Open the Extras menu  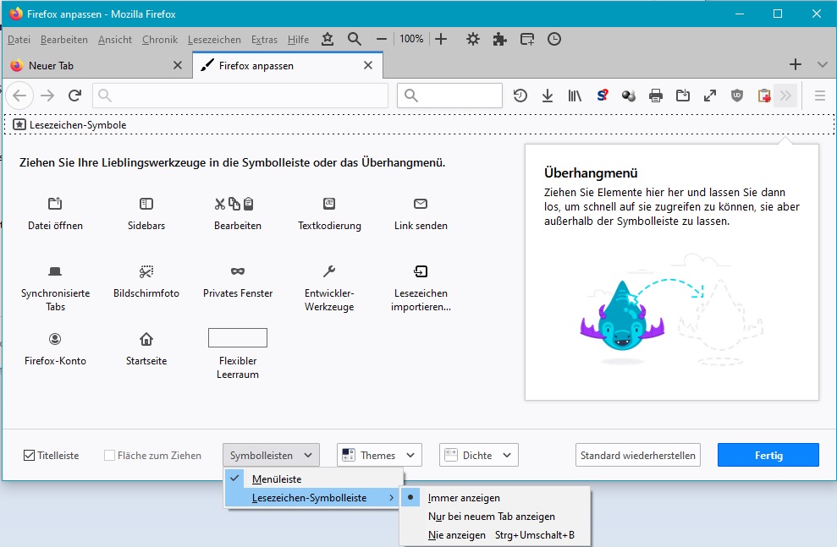[264, 40]
